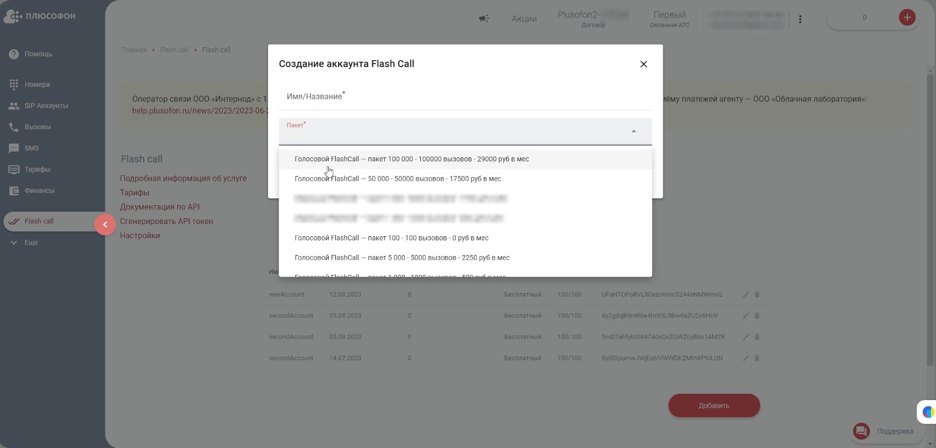The width and height of the screenshot is (936, 448).
Task: Go to SIP Аккаунты
Action: (46, 106)
